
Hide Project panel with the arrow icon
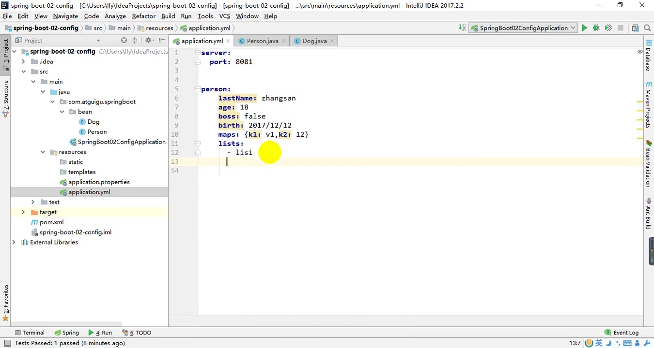(162, 41)
